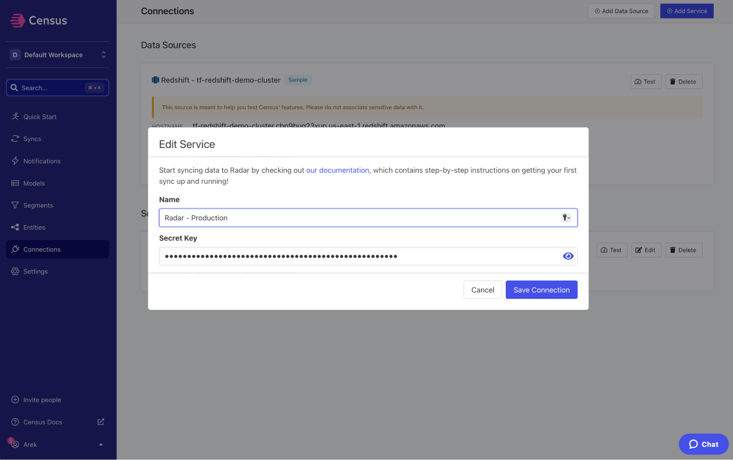
Task: Navigate to Entities section
Action: [34, 227]
